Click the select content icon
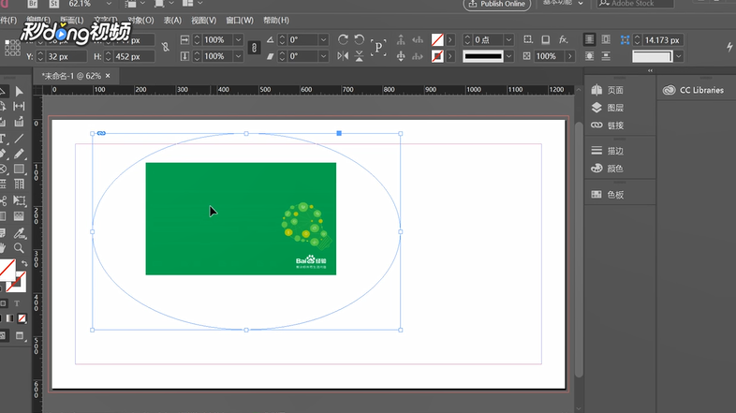 (401, 56)
